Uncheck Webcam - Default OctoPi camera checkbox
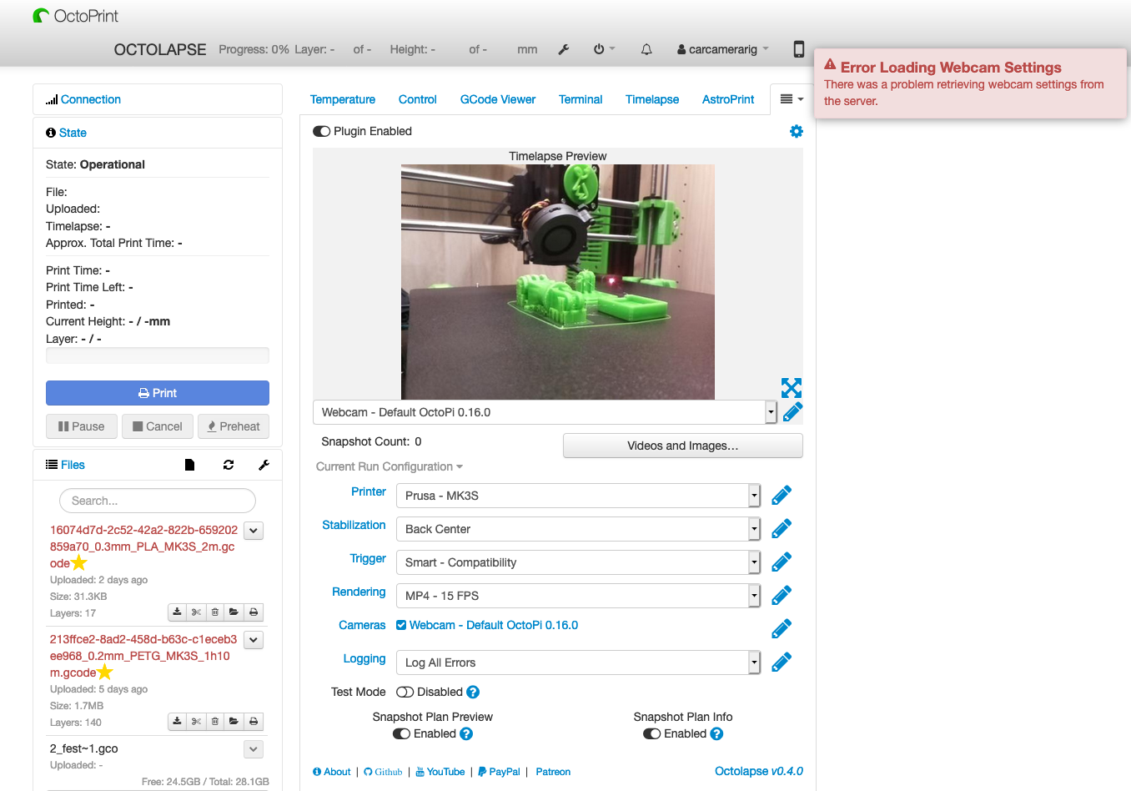The height and width of the screenshot is (791, 1131). pyautogui.click(x=401, y=625)
